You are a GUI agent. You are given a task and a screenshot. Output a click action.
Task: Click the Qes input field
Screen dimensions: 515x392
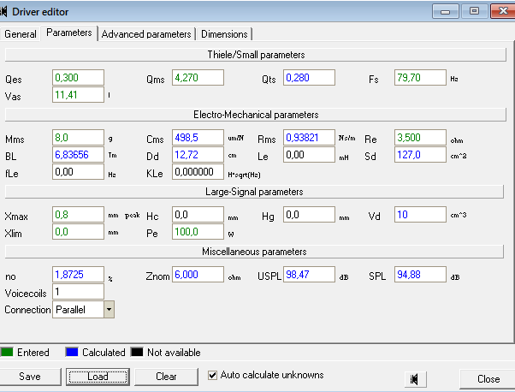(x=78, y=78)
